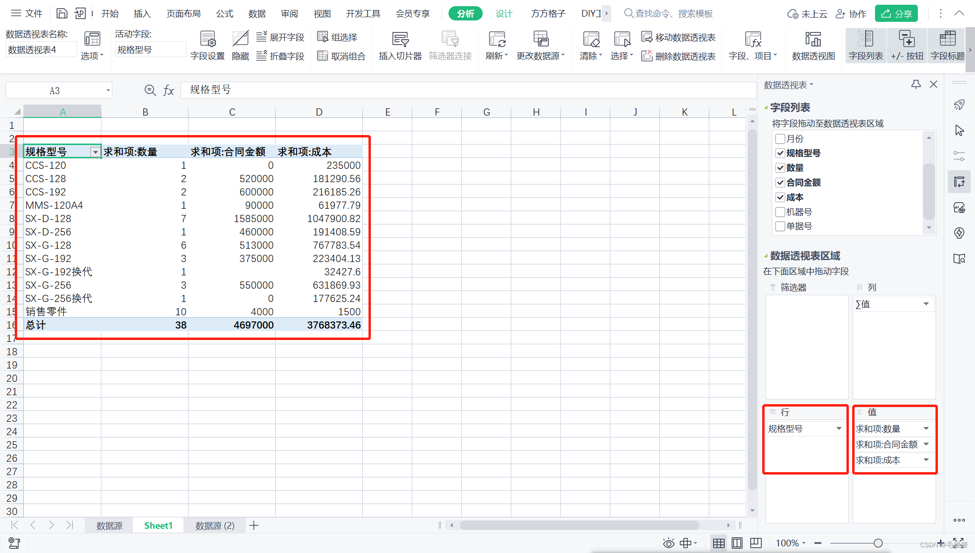This screenshot has height=553, width=975.
Task: Click 删除数据透视表 delete pivot table
Action: click(x=678, y=56)
